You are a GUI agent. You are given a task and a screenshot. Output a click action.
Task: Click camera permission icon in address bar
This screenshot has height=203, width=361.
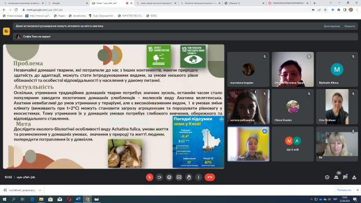tap(313, 10)
